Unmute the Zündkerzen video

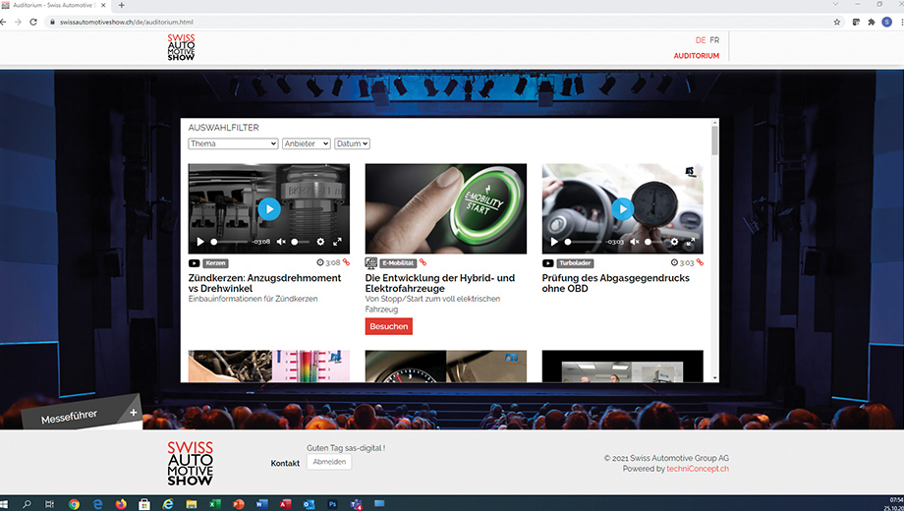(x=281, y=242)
